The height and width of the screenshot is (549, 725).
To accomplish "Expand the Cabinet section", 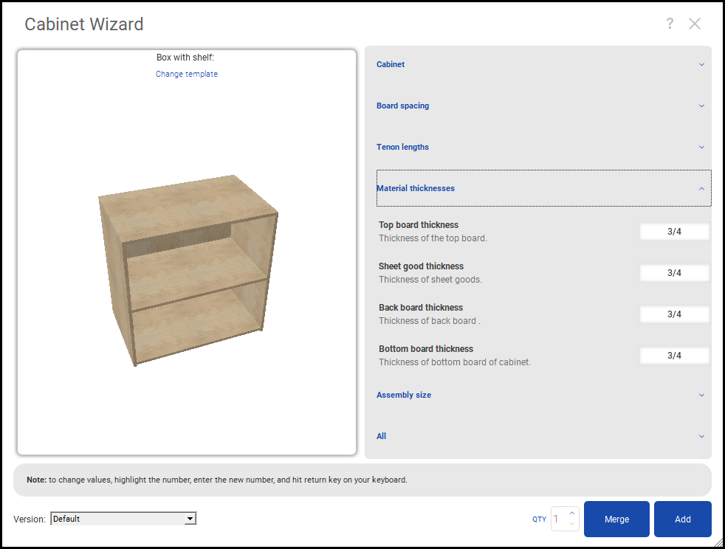I will click(x=543, y=64).
